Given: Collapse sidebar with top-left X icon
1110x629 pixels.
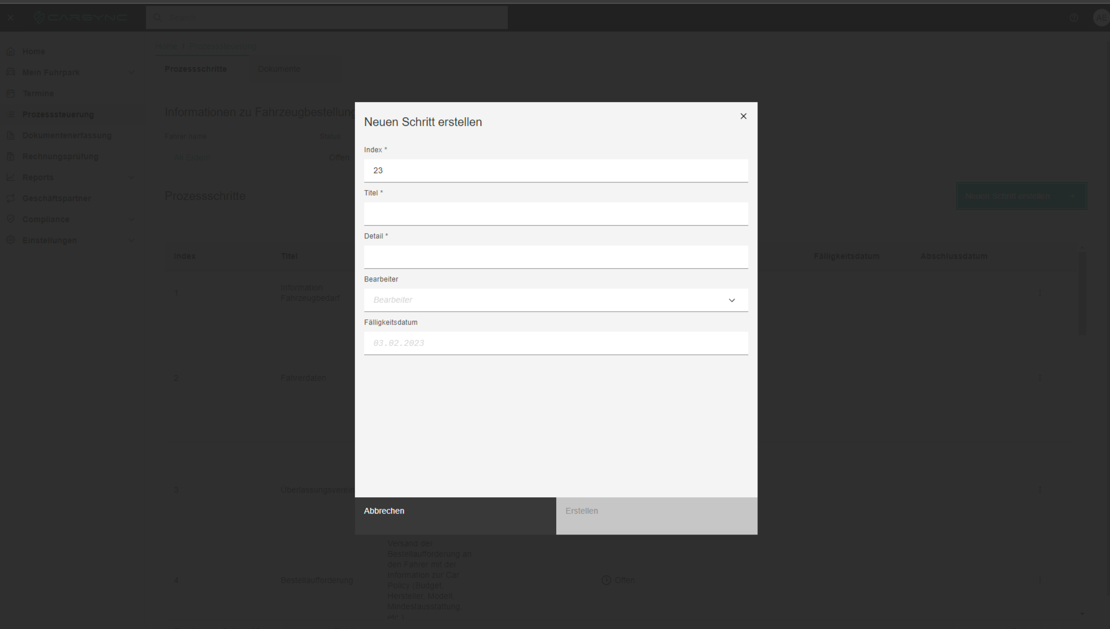Looking at the screenshot, I should click(x=11, y=17).
